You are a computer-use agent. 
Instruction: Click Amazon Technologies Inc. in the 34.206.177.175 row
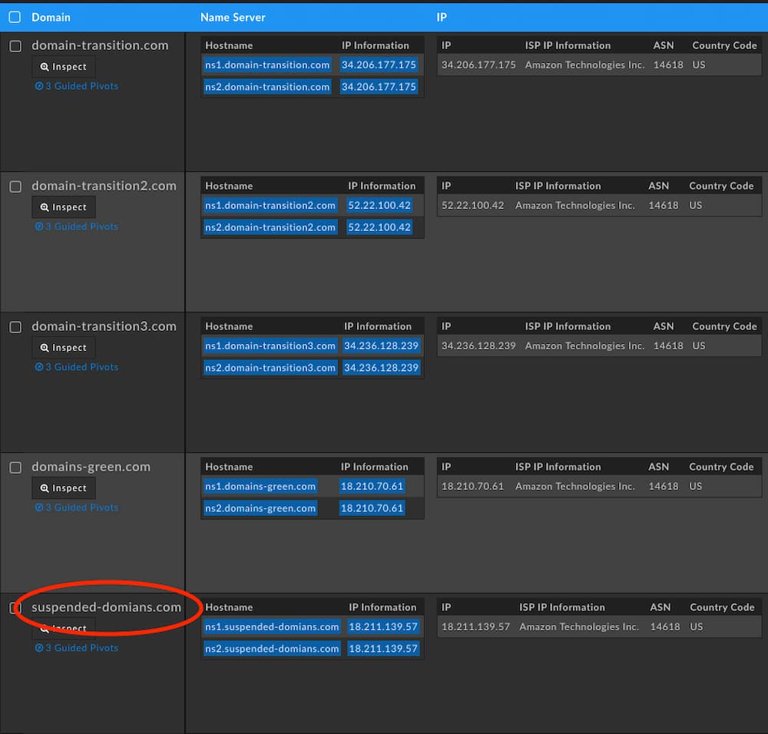pyautogui.click(x=584, y=64)
